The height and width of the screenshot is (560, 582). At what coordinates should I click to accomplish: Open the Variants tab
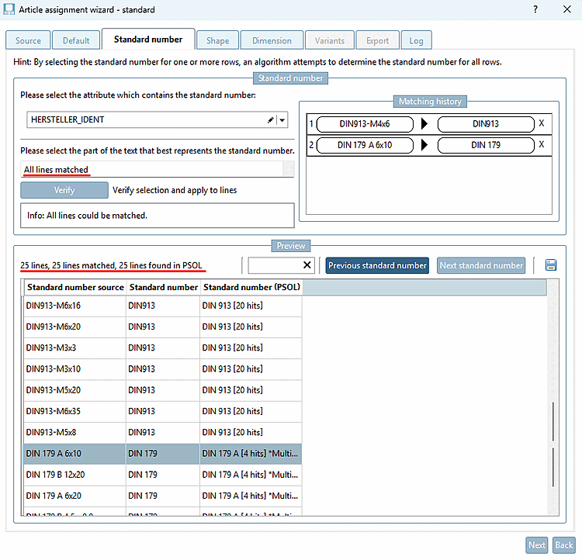(330, 40)
